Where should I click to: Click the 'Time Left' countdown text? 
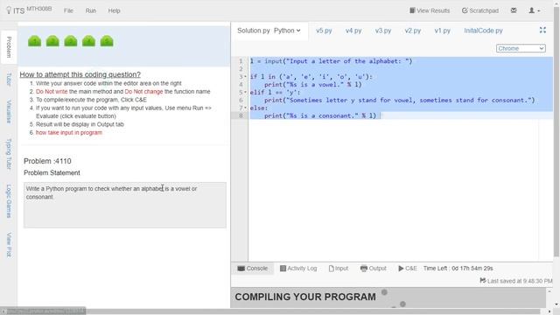(x=458, y=269)
